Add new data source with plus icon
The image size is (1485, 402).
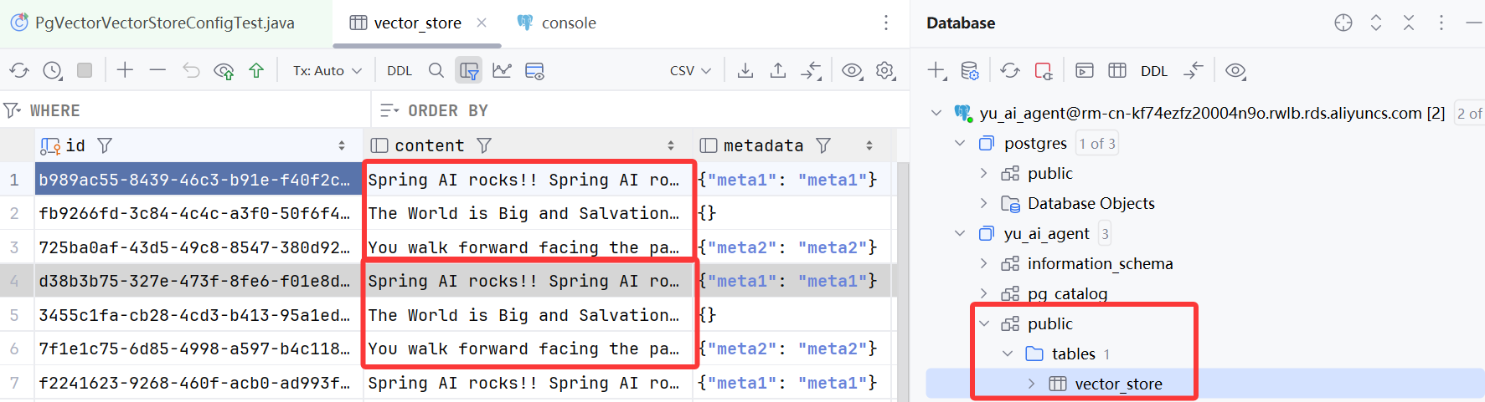[x=937, y=71]
